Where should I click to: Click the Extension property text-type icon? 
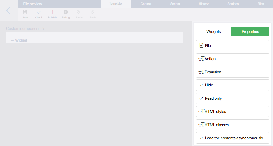click(x=201, y=72)
